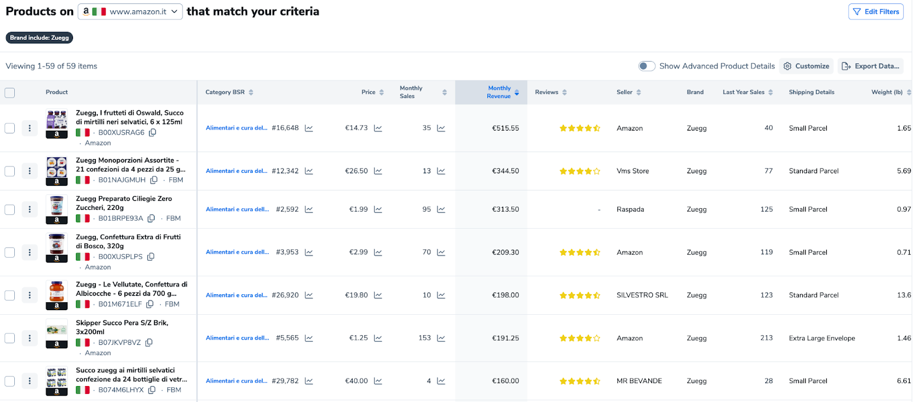
Task: Open thumbnail of Succo zuegg mirtilli selvatici product
Action: click(x=56, y=381)
